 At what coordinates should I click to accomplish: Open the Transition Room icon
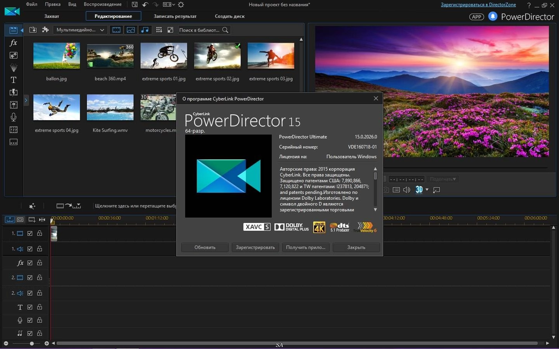[14, 92]
